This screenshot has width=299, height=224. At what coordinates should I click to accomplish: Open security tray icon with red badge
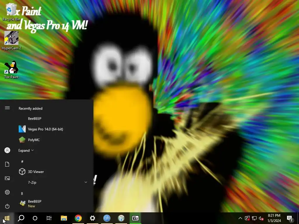[247, 218]
